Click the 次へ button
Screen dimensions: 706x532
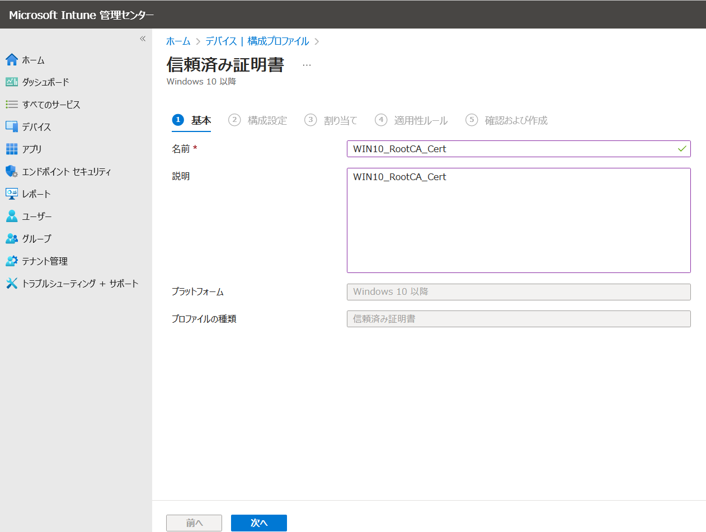pyautogui.click(x=259, y=523)
